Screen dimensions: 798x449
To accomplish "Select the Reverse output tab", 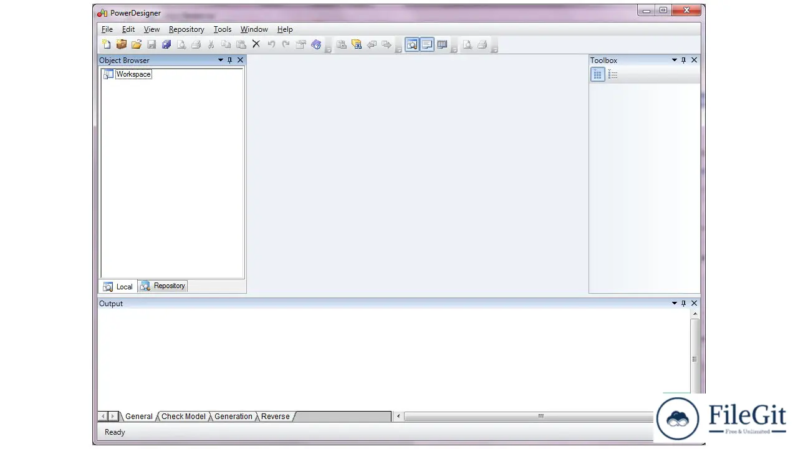I will click(275, 417).
